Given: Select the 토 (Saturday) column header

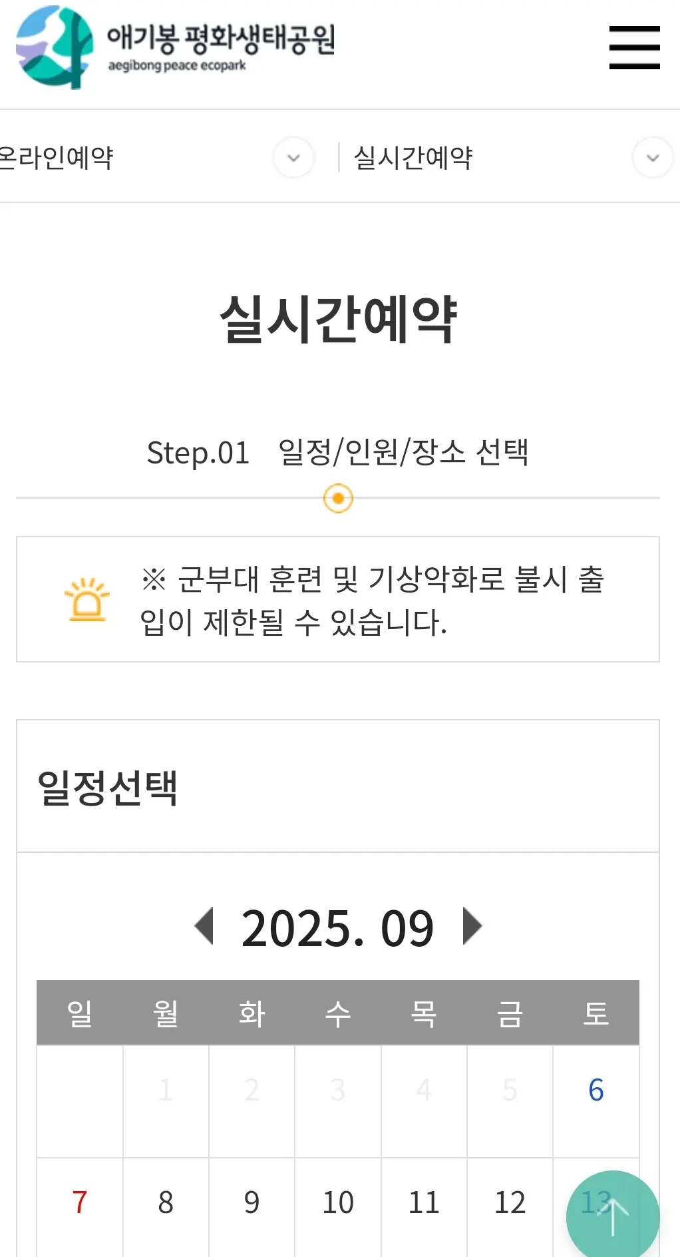Looking at the screenshot, I should click(x=596, y=1013).
